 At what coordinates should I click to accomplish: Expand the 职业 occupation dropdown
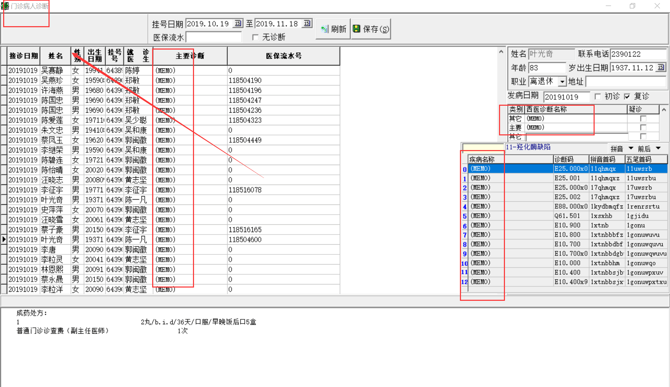pyautogui.click(x=562, y=82)
